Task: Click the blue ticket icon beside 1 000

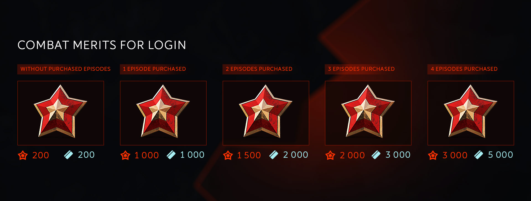Action: coord(171,155)
